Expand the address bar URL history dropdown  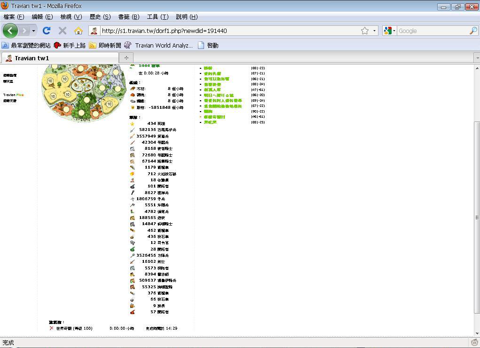pyautogui.click(x=374, y=31)
